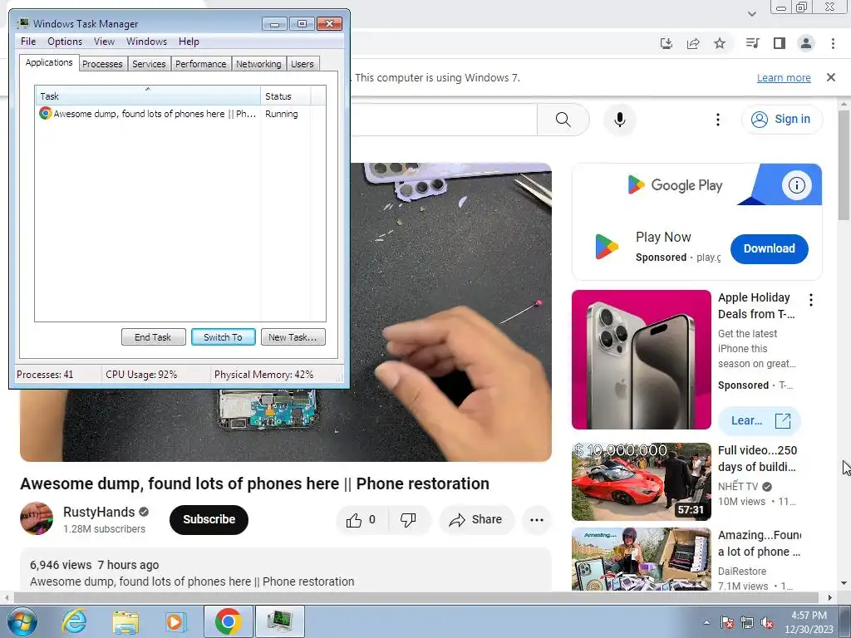This screenshot has height=638, width=851.
Task: Click the 'Running' status cell
Action: pos(281,114)
